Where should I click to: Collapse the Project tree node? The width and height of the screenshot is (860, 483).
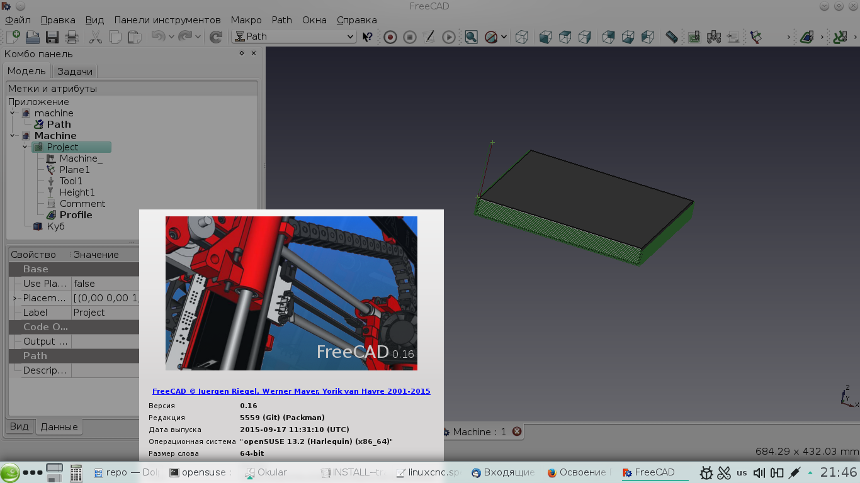coord(25,147)
